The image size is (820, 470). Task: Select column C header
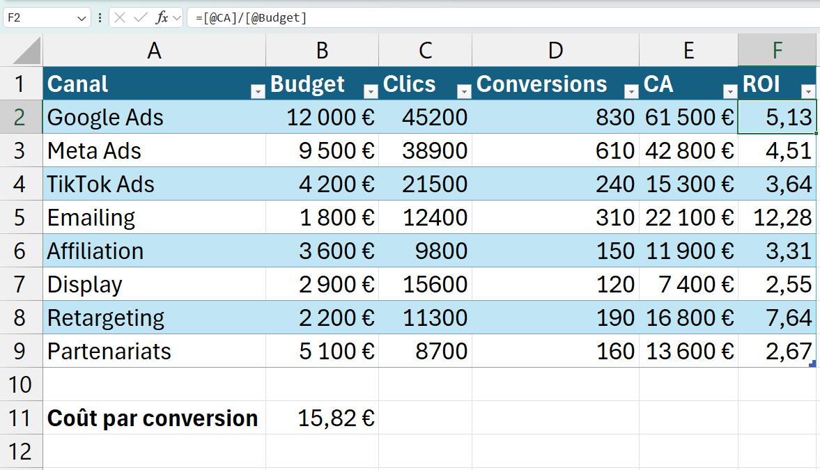pyautogui.click(x=425, y=51)
